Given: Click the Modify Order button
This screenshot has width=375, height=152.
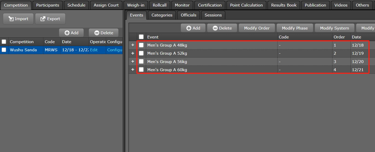Looking at the screenshot, I should [x=257, y=28].
